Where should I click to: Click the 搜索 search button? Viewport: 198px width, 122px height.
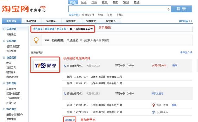[182, 9]
